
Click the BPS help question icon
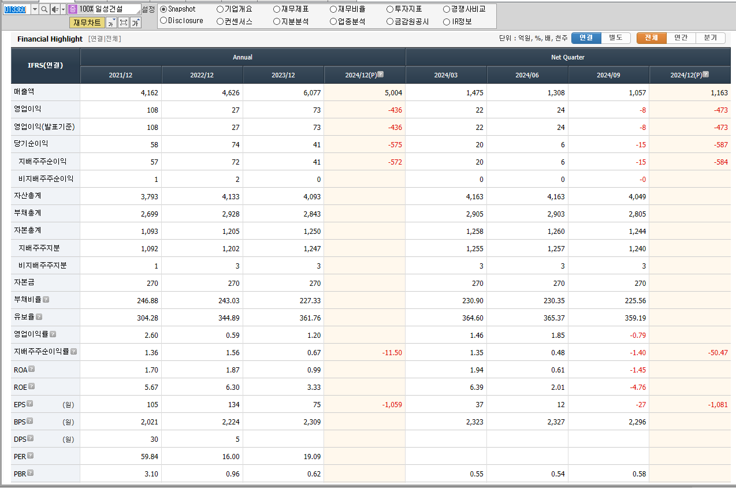[x=30, y=421]
